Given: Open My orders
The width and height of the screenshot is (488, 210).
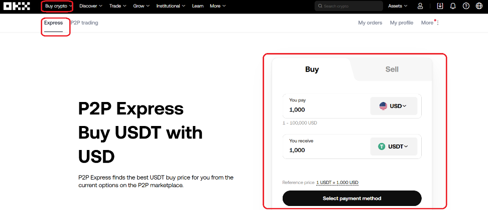Looking at the screenshot, I should [x=370, y=23].
